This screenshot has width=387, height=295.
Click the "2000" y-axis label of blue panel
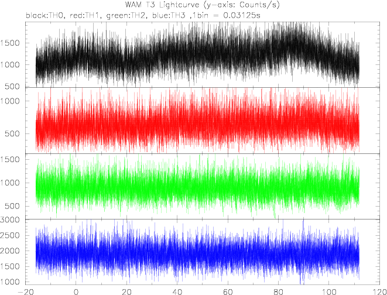pos(10,251)
